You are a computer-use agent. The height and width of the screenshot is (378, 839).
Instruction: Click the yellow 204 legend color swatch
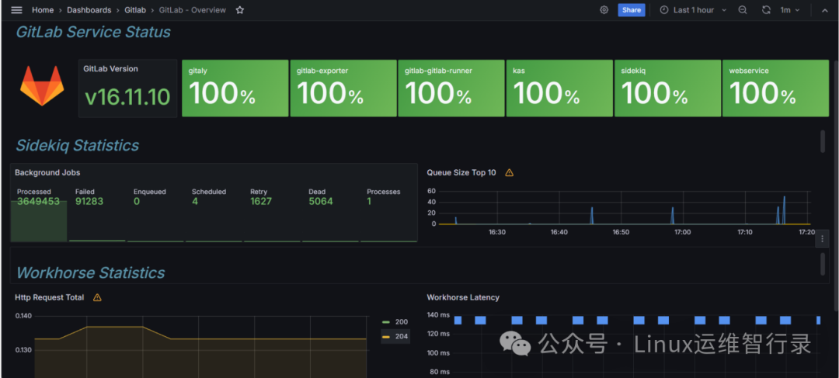tap(386, 336)
